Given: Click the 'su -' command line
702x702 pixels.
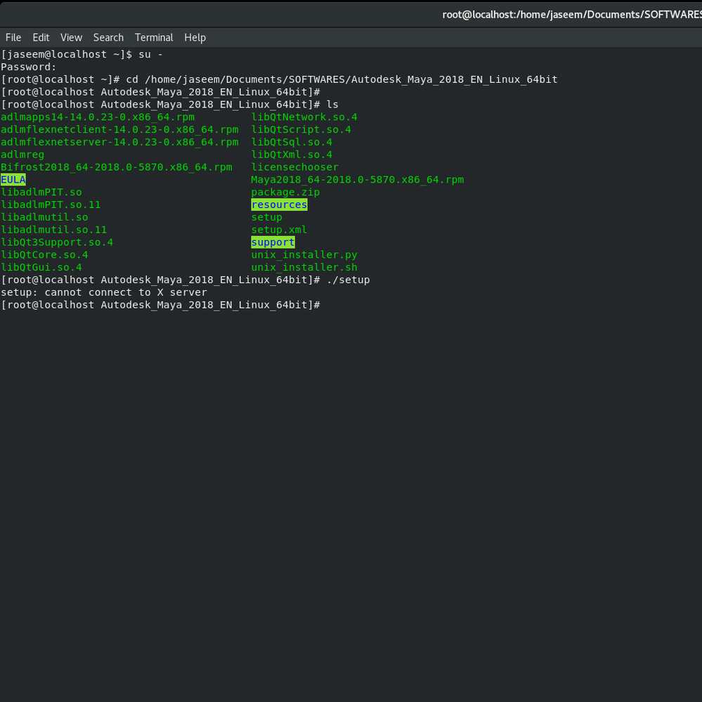Looking at the screenshot, I should point(82,54).
